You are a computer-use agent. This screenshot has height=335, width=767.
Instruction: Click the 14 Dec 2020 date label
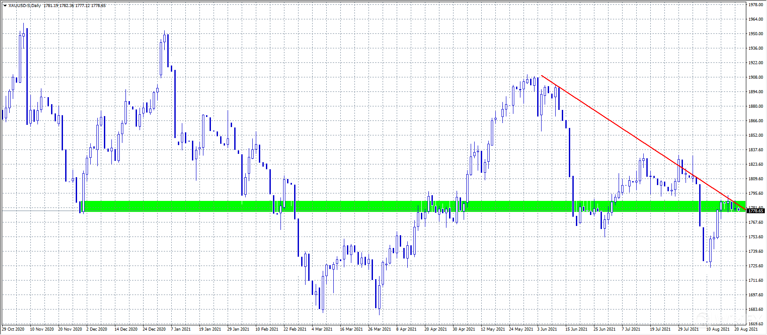click(x=126, y=329)
